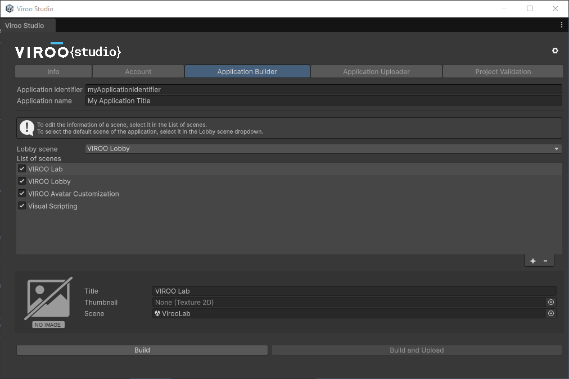The image size is (569, 379).
Task: Open the Thumbnail object picker circle
Action: coord(551,302)
